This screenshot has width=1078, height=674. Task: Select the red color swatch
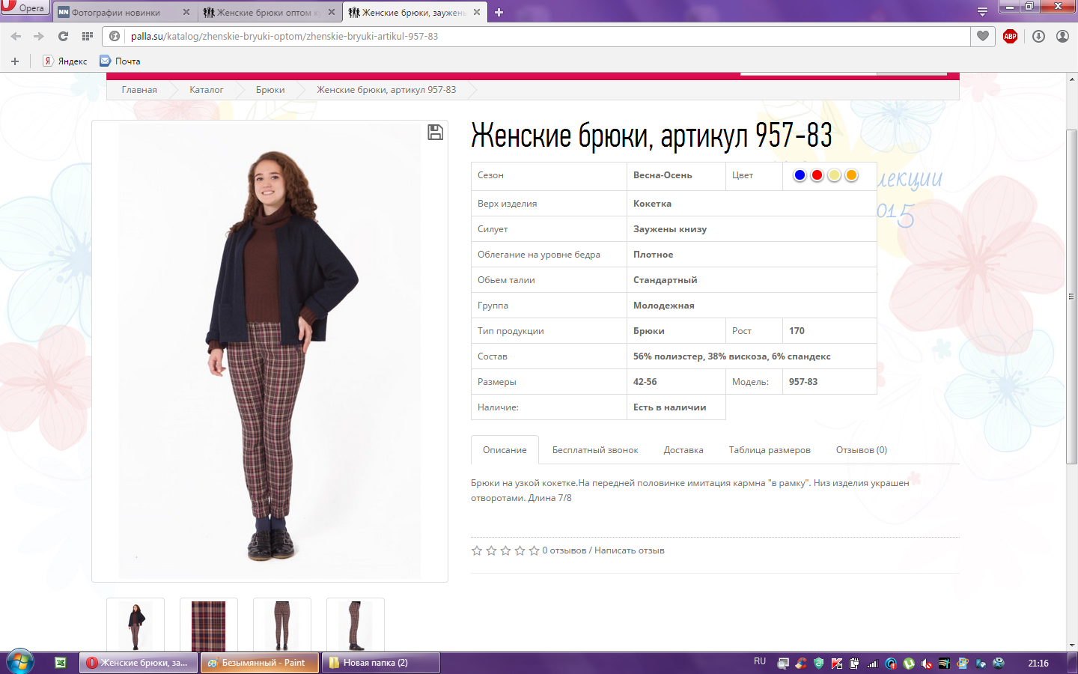(x=817, y=175)
